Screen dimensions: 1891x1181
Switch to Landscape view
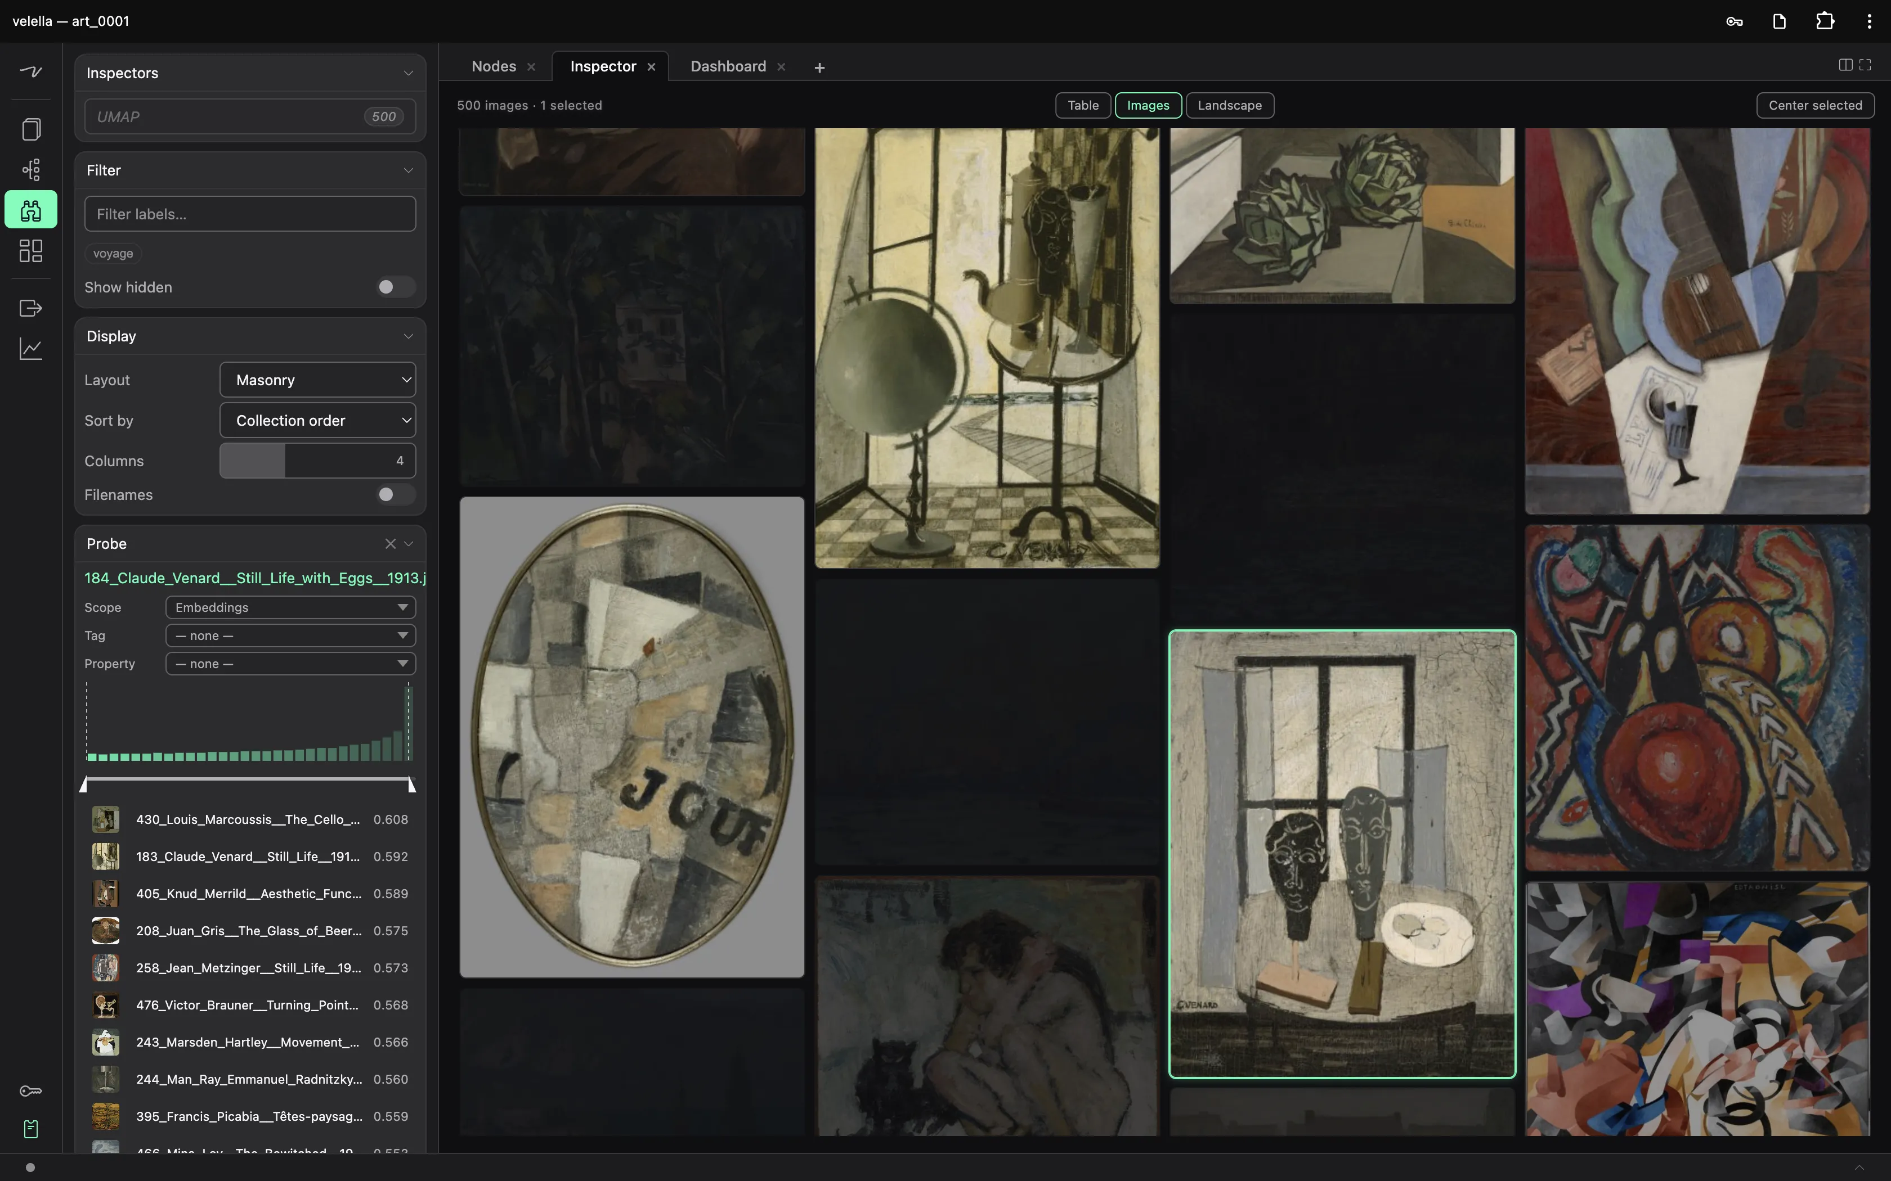pyautogui.click(x=1229, y=106)
